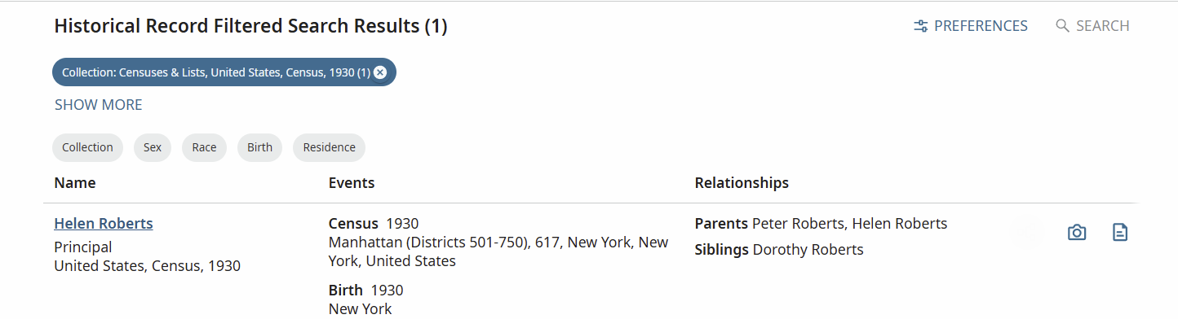Remove the Census 1930 collection filter chip
Screen dimensions: 1178x319
380,72
